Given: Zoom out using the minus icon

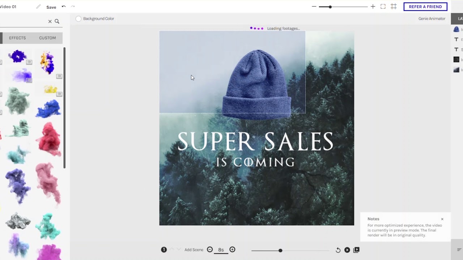Looking at the screenshot, I should click(314, 6).
